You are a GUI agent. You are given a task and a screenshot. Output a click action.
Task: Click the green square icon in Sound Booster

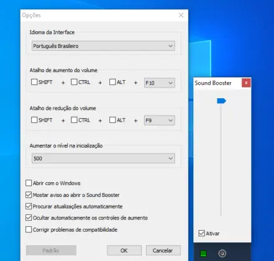(x=203, y=254)
